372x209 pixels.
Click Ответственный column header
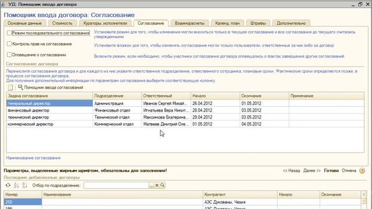click(166, 96)
